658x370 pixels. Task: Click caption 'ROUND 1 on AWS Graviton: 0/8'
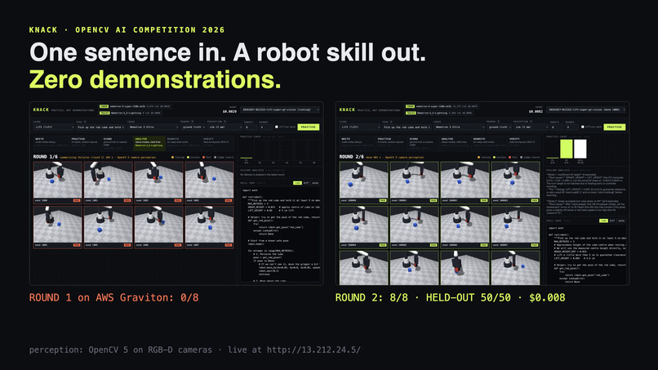[113, 298]
